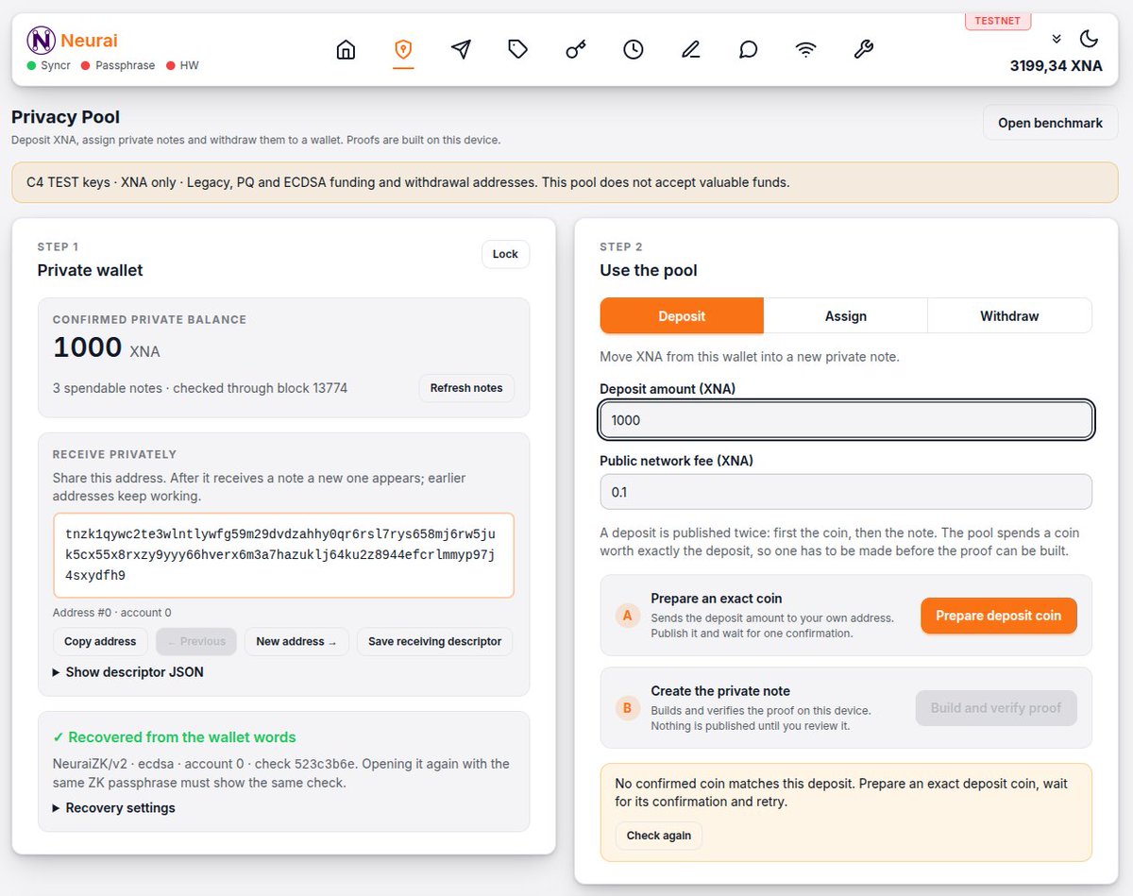This screenshot has width=1133, height=896.
Task: Click the New address button
Action: tap(296, 642)
